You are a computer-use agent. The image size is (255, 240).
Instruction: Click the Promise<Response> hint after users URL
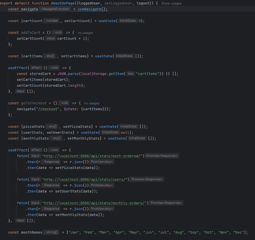[x=147, y=180]
